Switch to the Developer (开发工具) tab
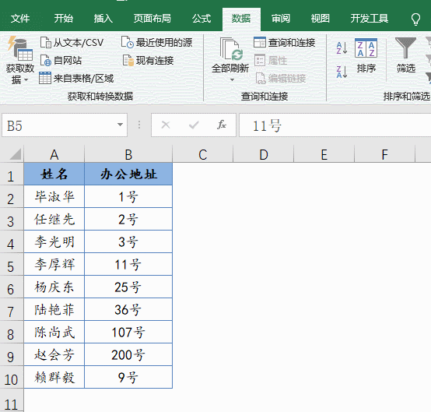The image size is (431, 412). point(370,19)
